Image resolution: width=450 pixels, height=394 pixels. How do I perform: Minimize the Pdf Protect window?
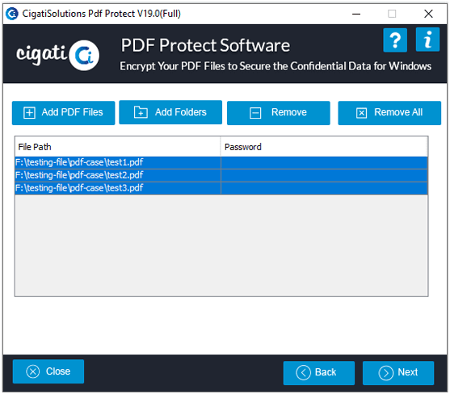(356, 14)
